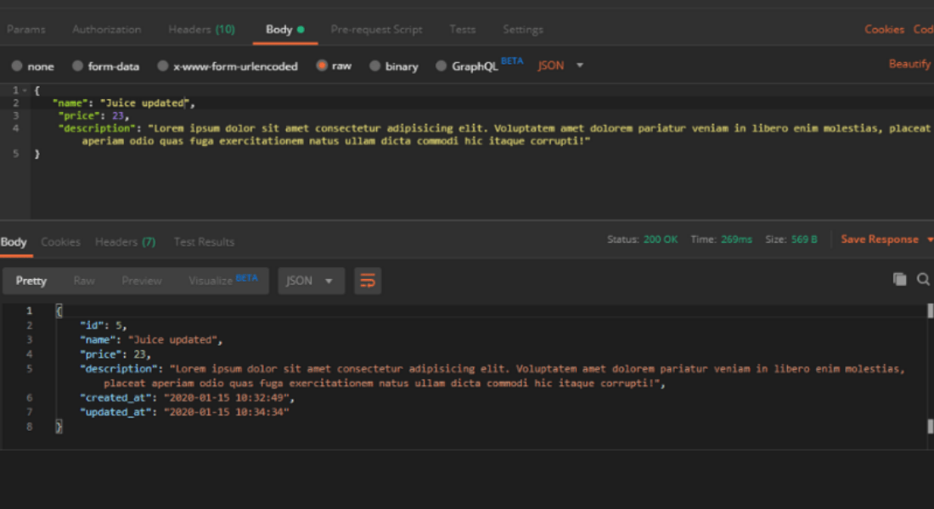934x509 pixels.
Task: Choose the binary body type radio
Action: [374, 66]
